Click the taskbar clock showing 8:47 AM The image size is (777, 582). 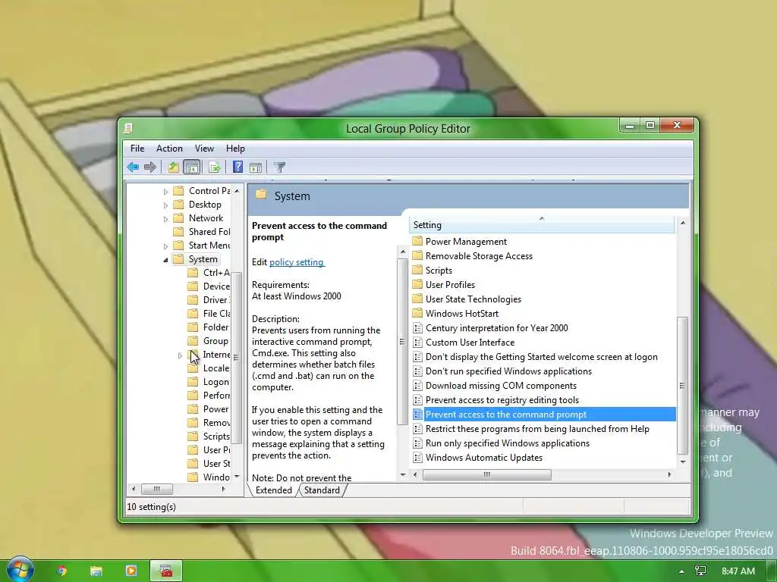click(x=738, y=571)
